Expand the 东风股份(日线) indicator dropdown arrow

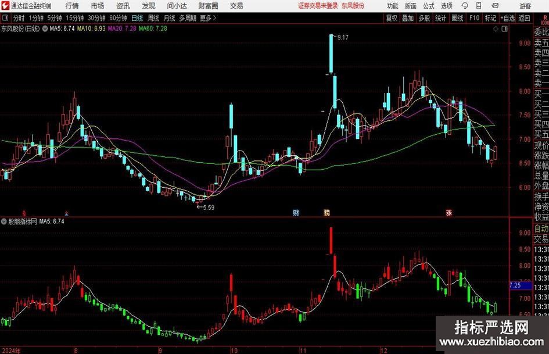point(45,28)
